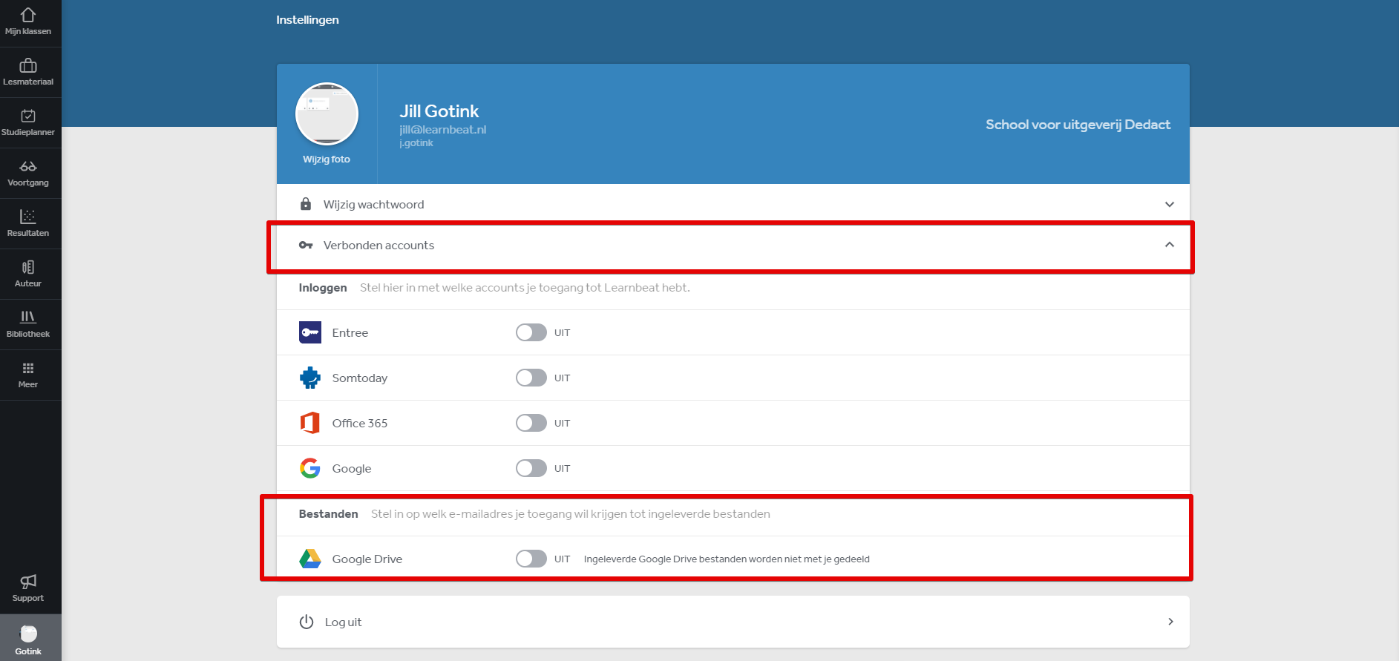The height and width of the screenshot is (661, 1399).
Task: Enable the Google login toggle
Action: tap(531, 468)
